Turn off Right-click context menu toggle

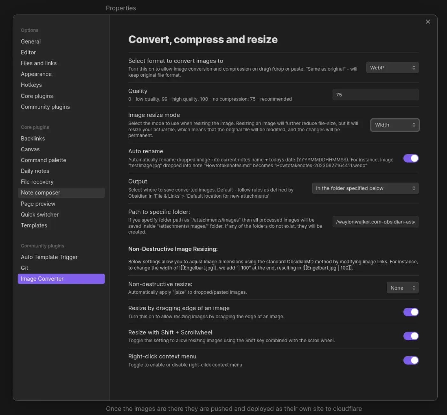tap(411, 360)
